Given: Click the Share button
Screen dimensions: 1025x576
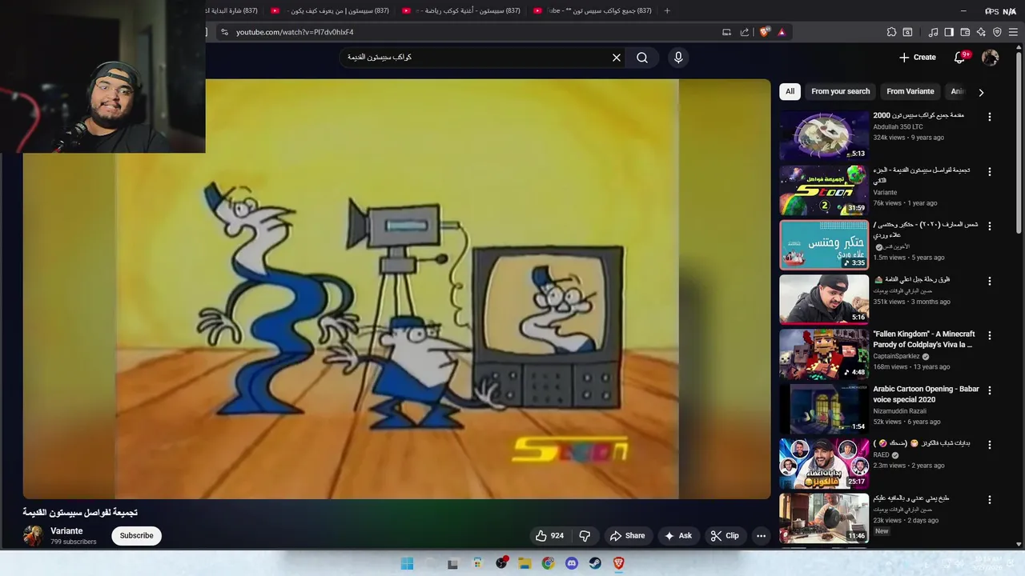Looking at the screenshot, I should tap(627, 536).
